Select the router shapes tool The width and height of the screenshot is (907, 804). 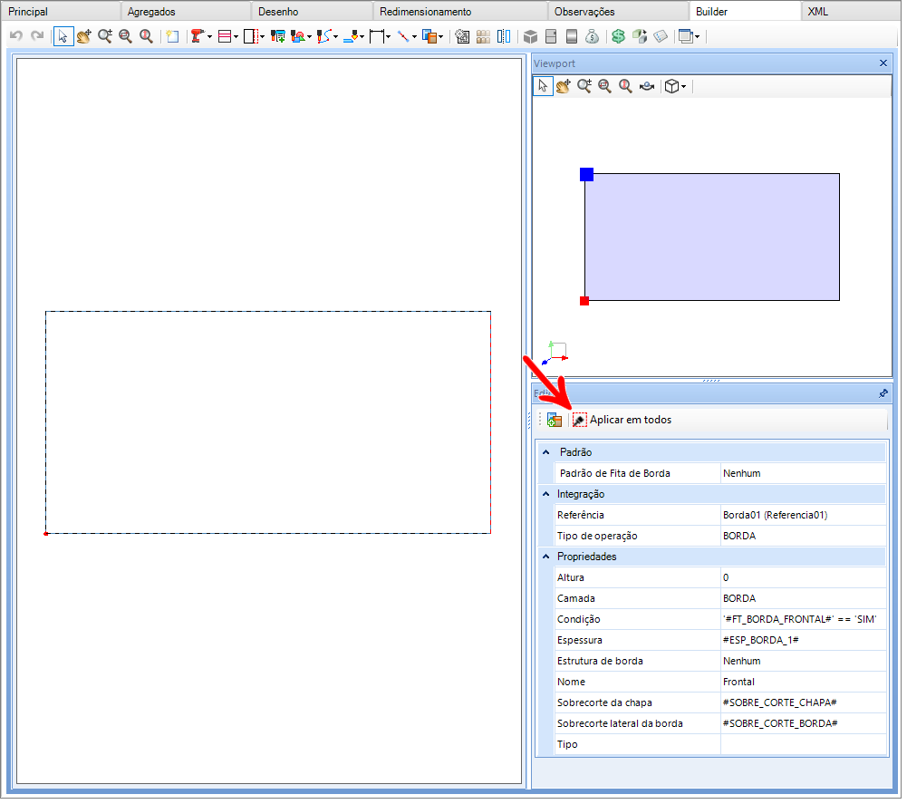[298, 36]
